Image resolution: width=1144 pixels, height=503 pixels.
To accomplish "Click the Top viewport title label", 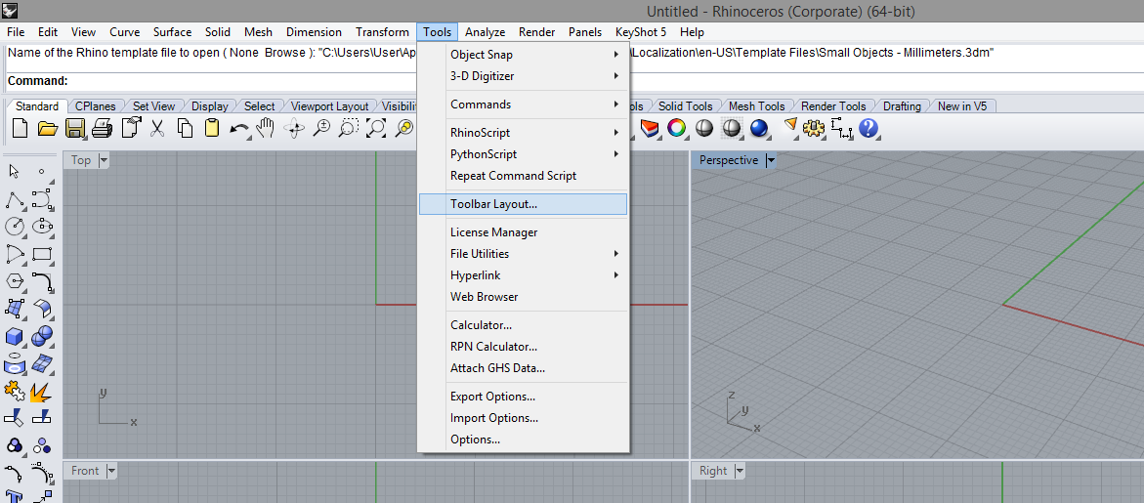I will coord(81,160).
